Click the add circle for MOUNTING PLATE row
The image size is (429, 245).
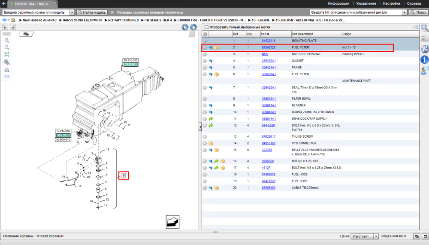point(205,41)
